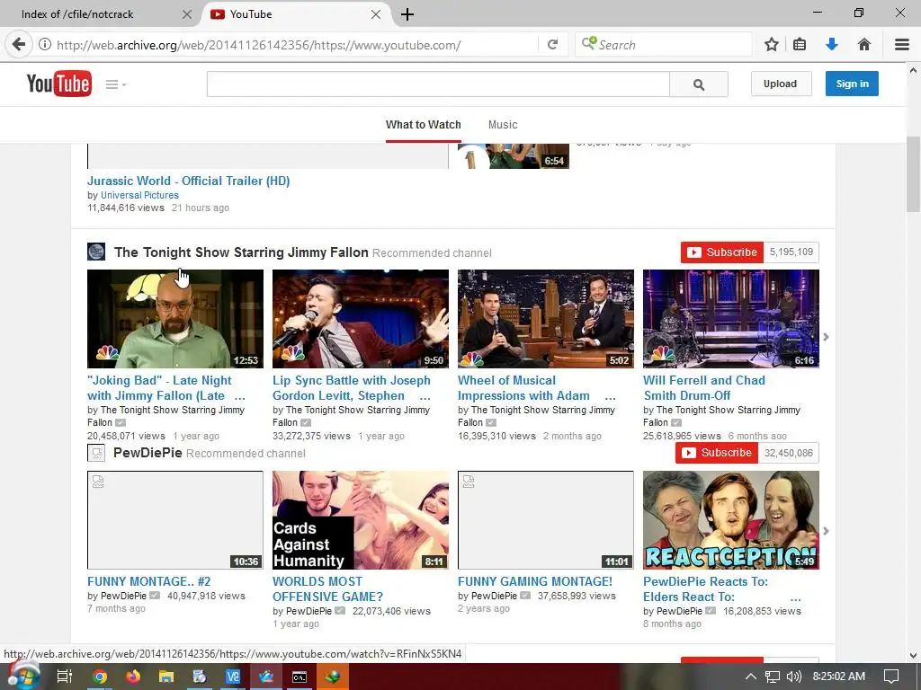Open the bookmarks list icon
This screenshot has width=921, height=690.
pyautogui.click(x=800, y=45)
